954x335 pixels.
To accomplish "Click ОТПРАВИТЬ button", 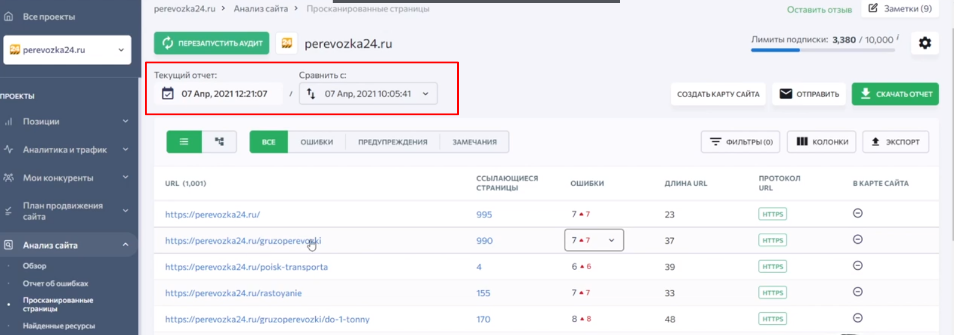I will [x=809, y=94].
